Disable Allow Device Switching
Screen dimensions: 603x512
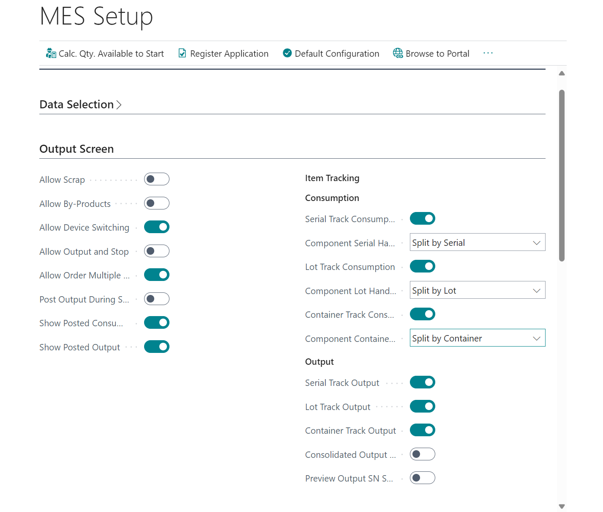coord(157,227)
